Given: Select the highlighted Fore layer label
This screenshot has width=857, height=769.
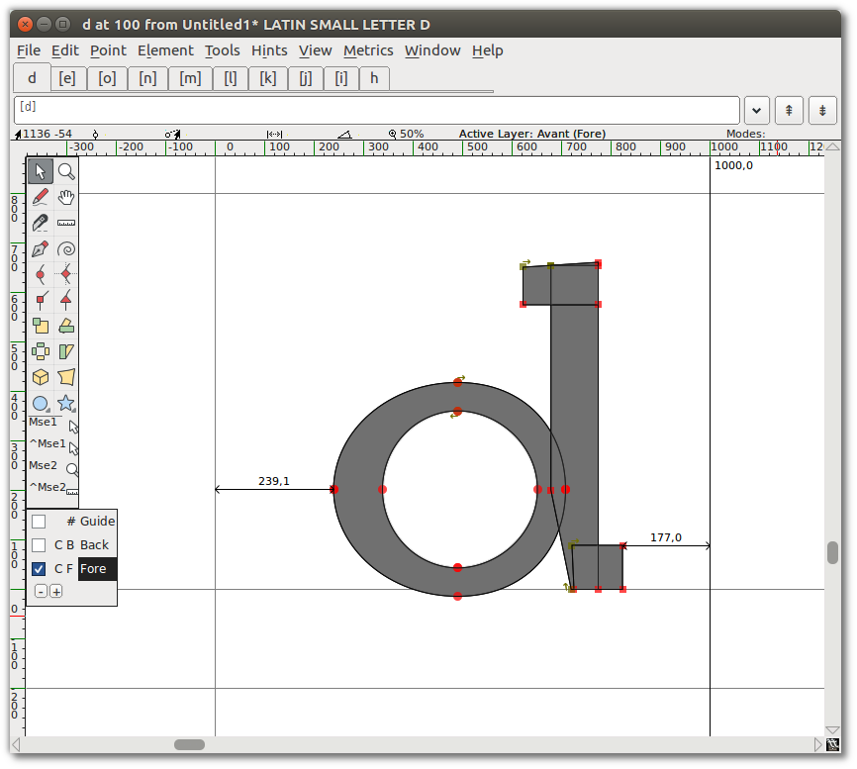Looking at the screenshot, I should (95, 568).
